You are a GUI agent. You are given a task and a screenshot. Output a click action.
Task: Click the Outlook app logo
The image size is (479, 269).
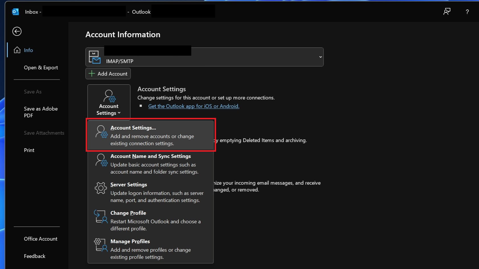15,12
